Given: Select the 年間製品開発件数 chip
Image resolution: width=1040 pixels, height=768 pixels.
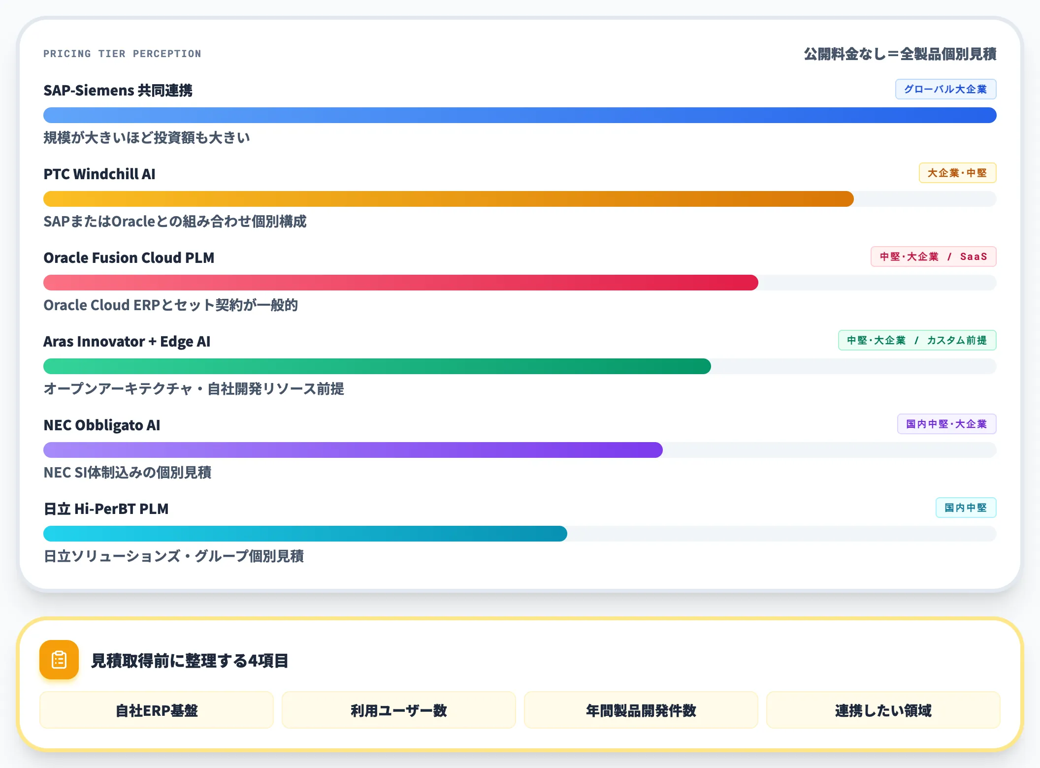Looking at the screenshot, I should click(x=641, y=710).
